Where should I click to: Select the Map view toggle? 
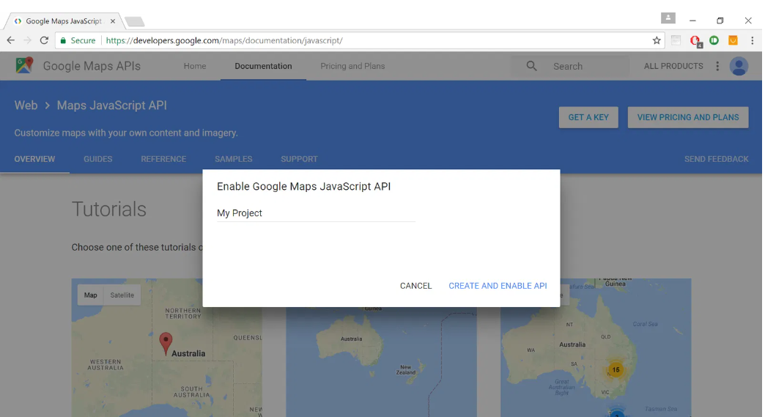coord(90,295)
